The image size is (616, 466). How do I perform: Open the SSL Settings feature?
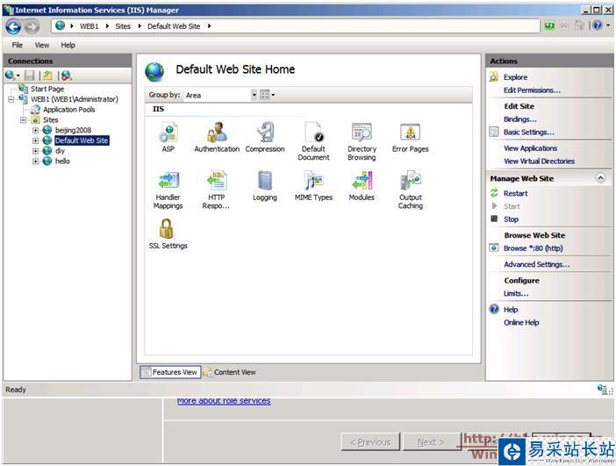[168, 234]
